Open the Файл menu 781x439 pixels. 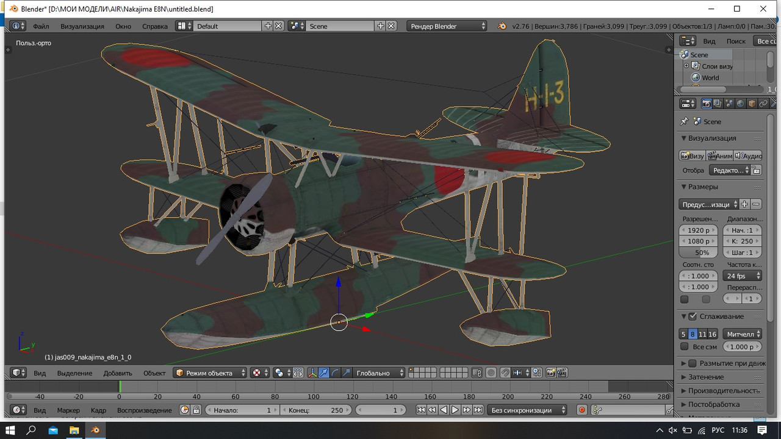(x=41, y=26)
